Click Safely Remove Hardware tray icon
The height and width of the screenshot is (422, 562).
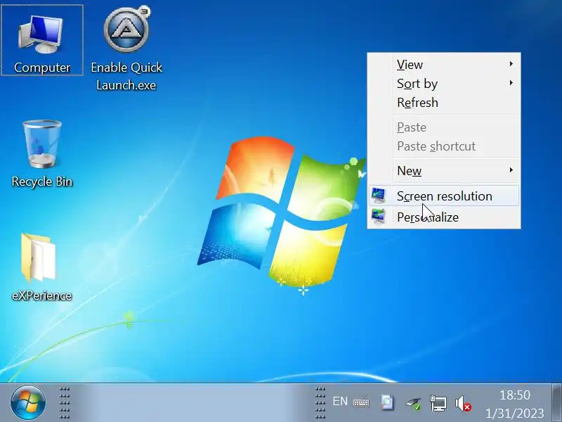point(413,404)
